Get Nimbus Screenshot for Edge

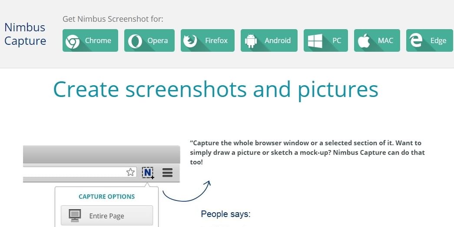point(430,40)
